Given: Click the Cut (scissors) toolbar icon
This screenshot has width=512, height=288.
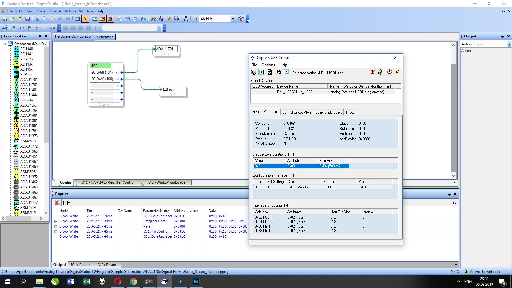Looking at the screenshot, I should 37,19.
